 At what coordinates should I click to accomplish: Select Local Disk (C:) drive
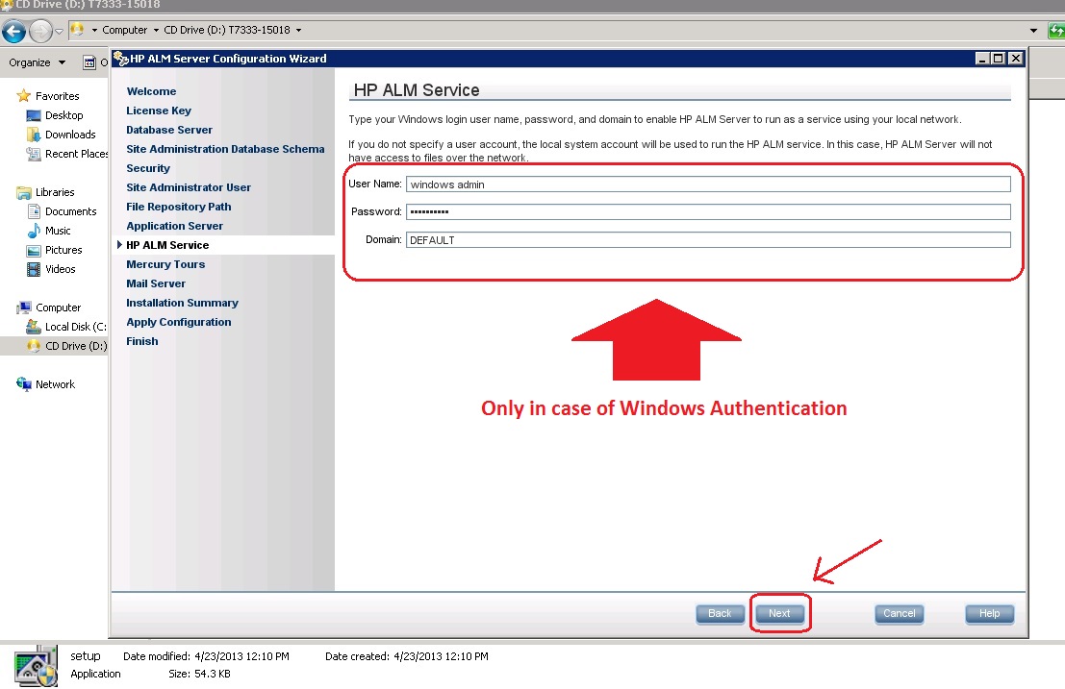coord(75,327)
